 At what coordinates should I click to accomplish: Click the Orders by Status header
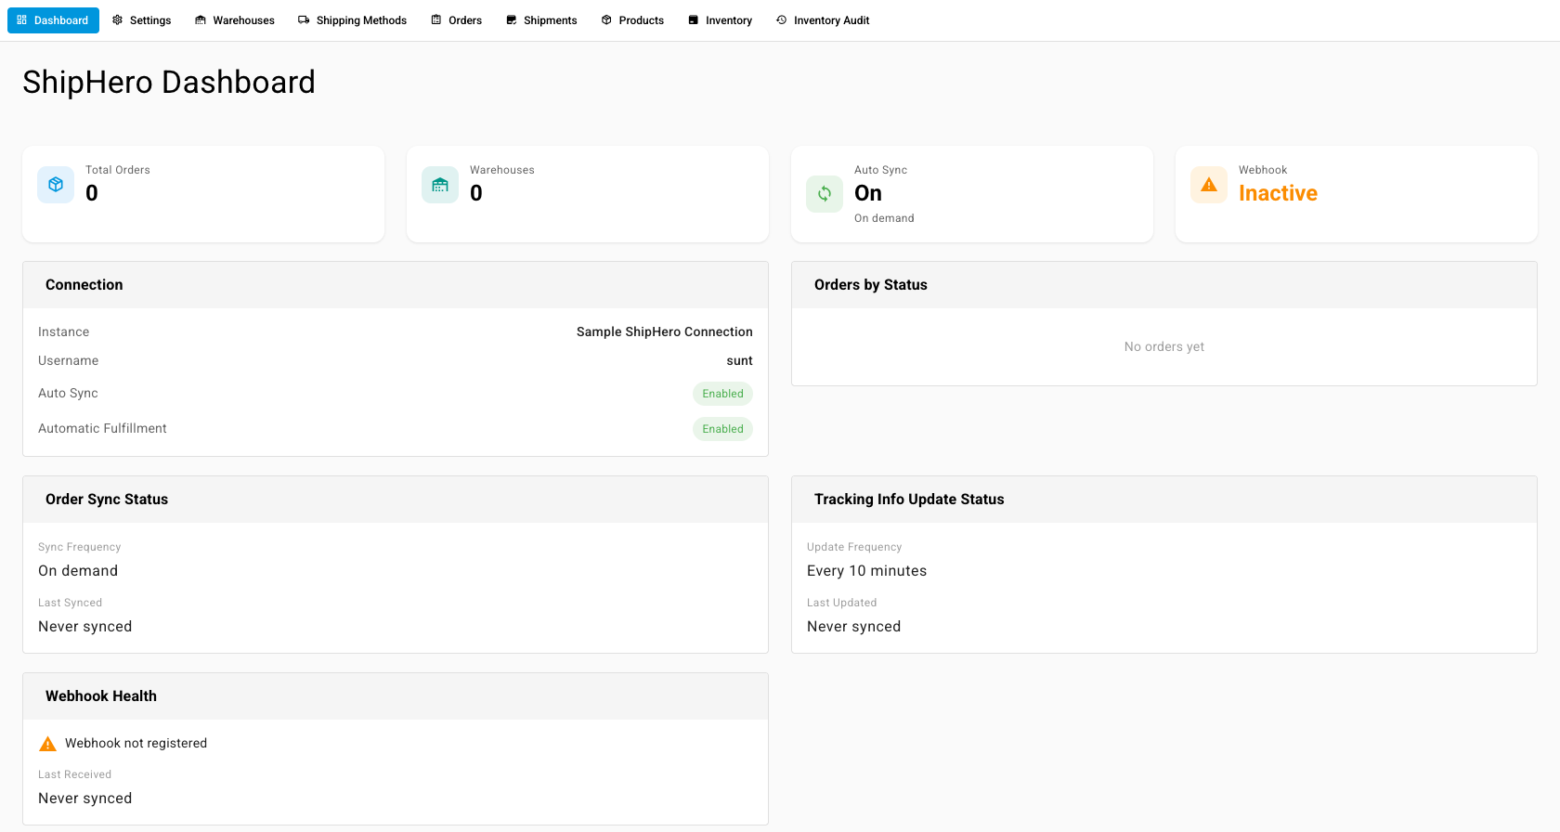[x=1164, y=285]
